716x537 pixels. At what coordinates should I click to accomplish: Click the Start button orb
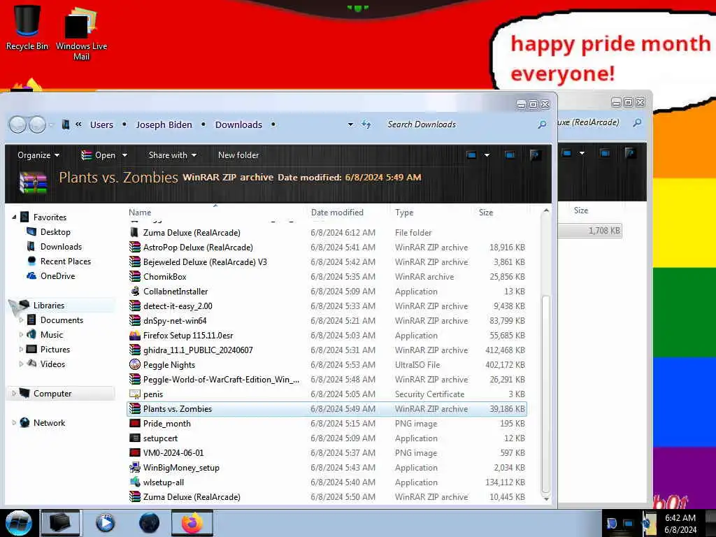tap(18, 523)
